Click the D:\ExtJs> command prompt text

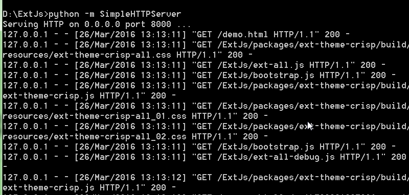point(26,14)
